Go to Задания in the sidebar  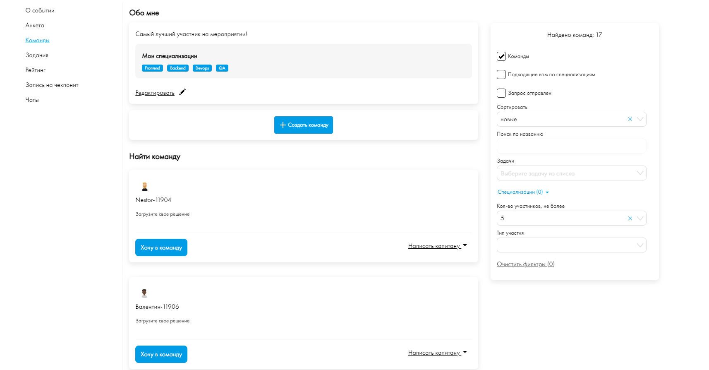(x=37, y=55)
